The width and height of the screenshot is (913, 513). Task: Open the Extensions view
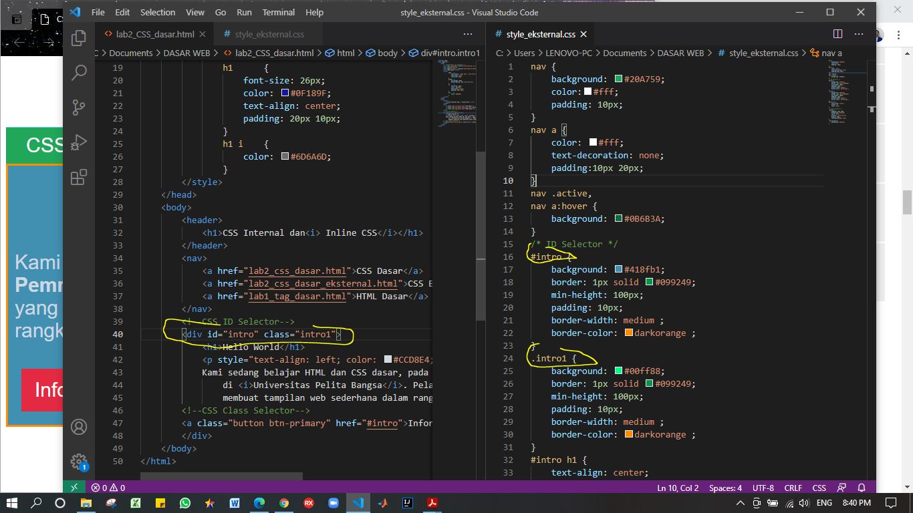(x=79, y=176)
